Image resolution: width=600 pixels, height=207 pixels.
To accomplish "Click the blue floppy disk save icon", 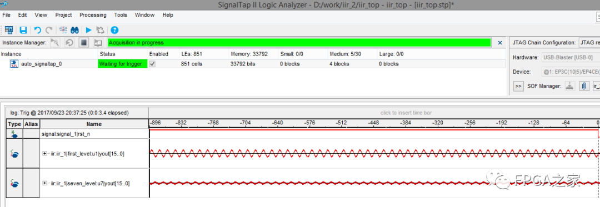I will click(x=23, y=30).
